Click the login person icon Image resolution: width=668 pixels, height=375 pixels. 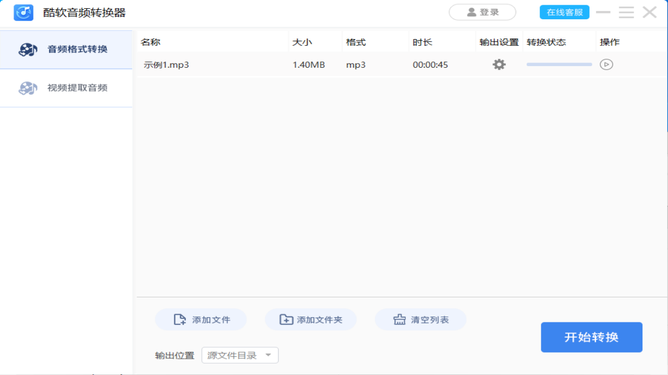point(471,12)
